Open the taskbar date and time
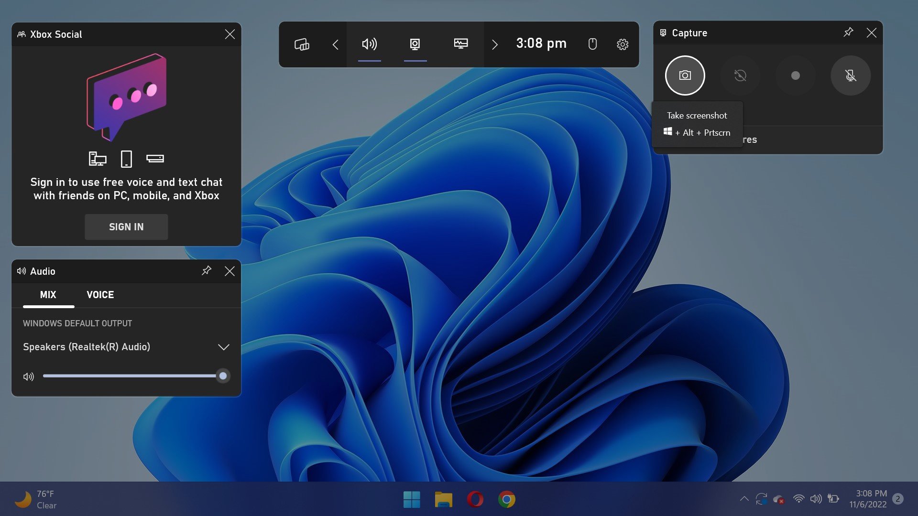This screenshot has width=918, height=516. [x=868, y=499]
